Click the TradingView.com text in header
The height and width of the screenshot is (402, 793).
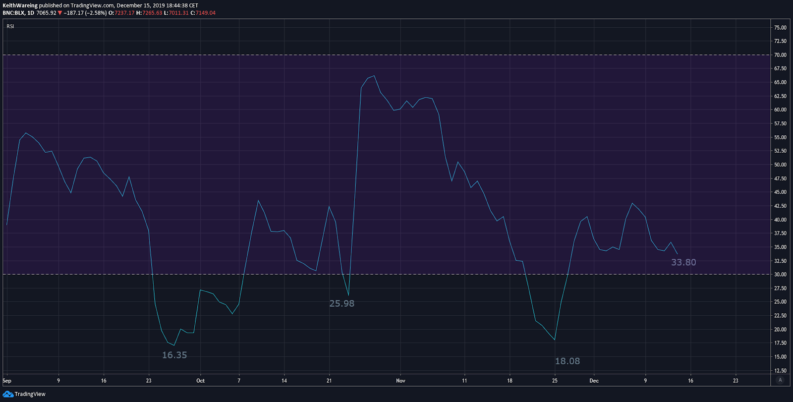[92, 5]
